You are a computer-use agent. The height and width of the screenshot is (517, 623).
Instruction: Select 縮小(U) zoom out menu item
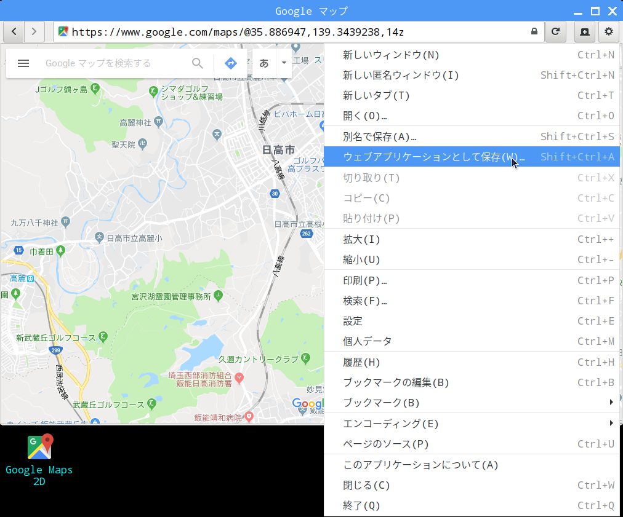[472, 259]
